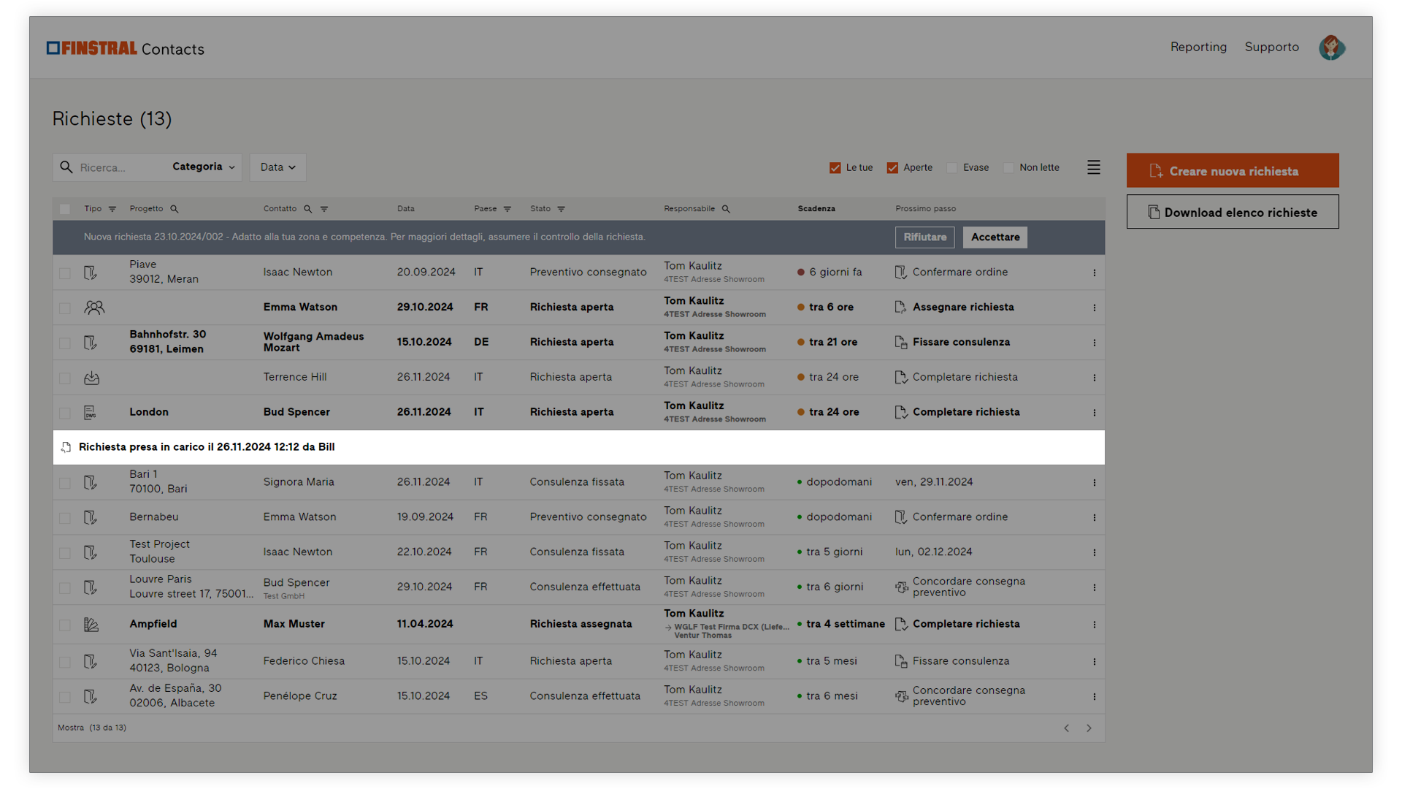Open the Data filter dropdown
Viewport: 1402px width, 789px height.
(278, 167)
